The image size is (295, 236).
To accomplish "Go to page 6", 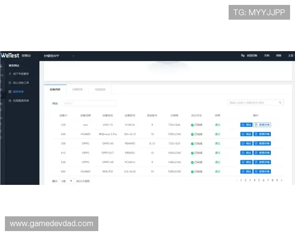I will click(x=264, y=180).
